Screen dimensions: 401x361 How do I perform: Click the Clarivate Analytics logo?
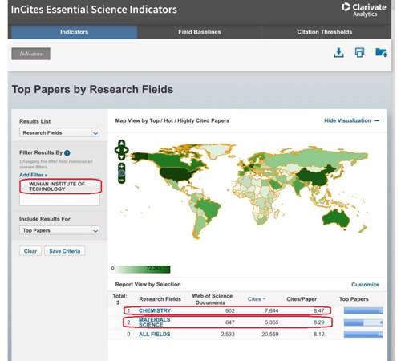tap(364, 10)
